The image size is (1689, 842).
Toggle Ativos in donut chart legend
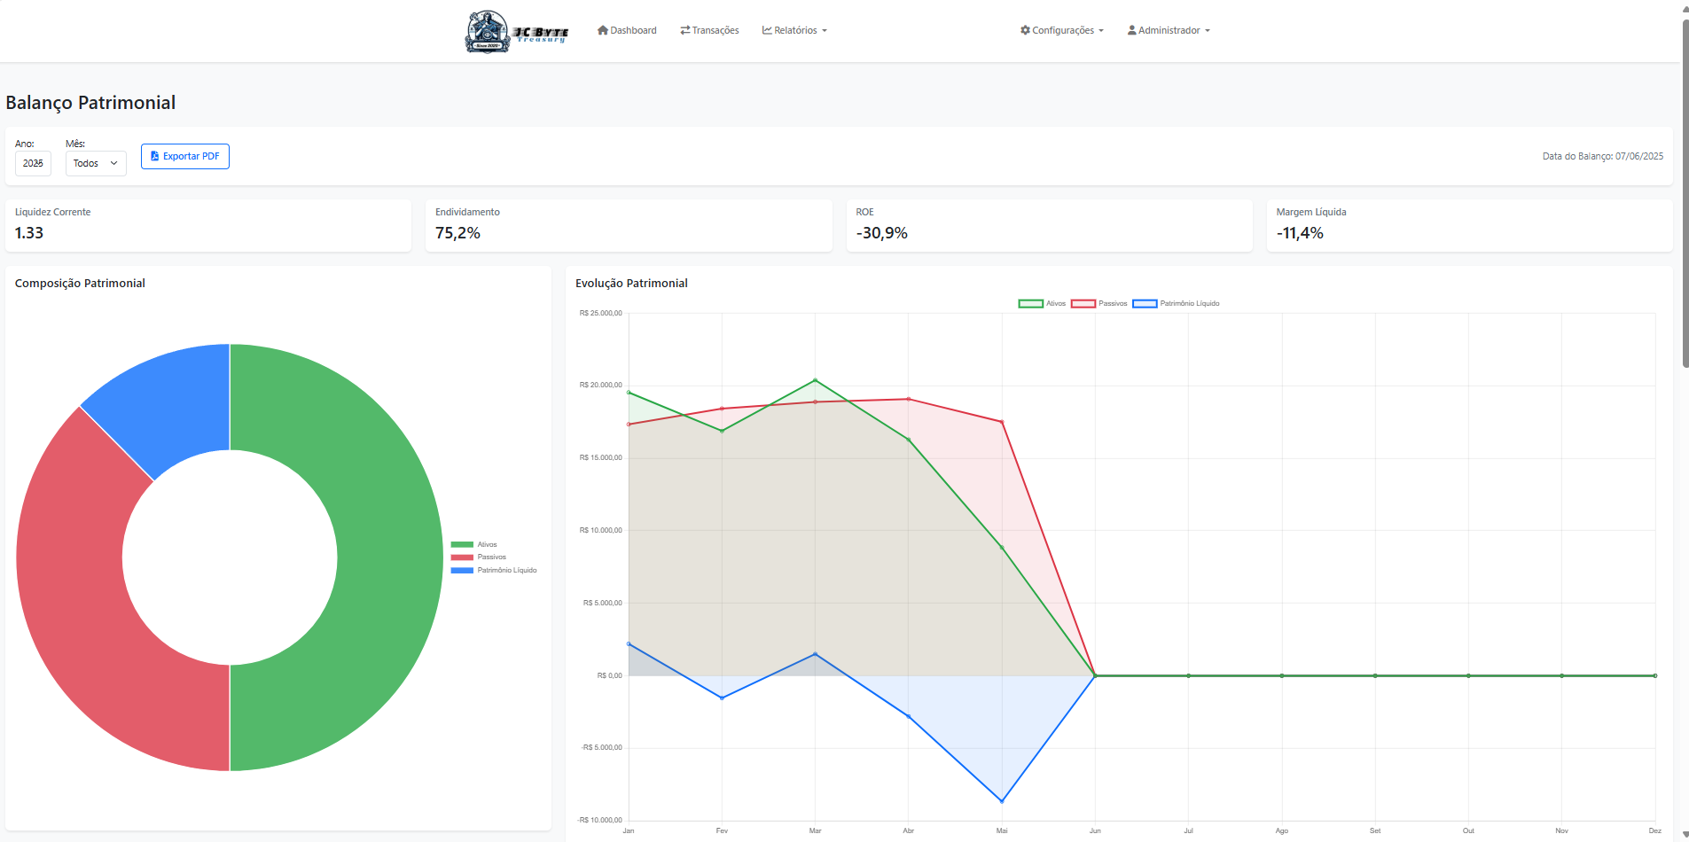point(474,545)
